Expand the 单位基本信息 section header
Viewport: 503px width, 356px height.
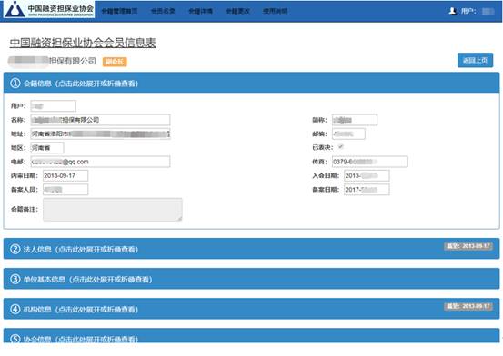tap(251, 279)
